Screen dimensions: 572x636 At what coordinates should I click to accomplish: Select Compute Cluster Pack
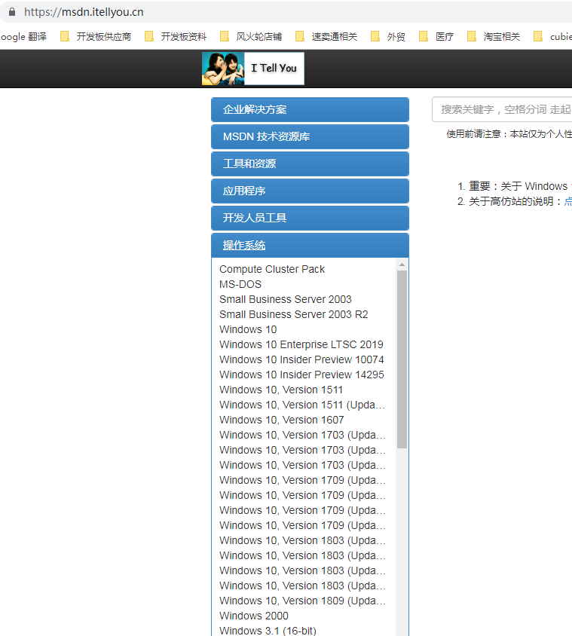(x=272, y=269)
